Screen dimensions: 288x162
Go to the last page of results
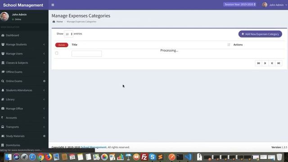click(279, 63)
